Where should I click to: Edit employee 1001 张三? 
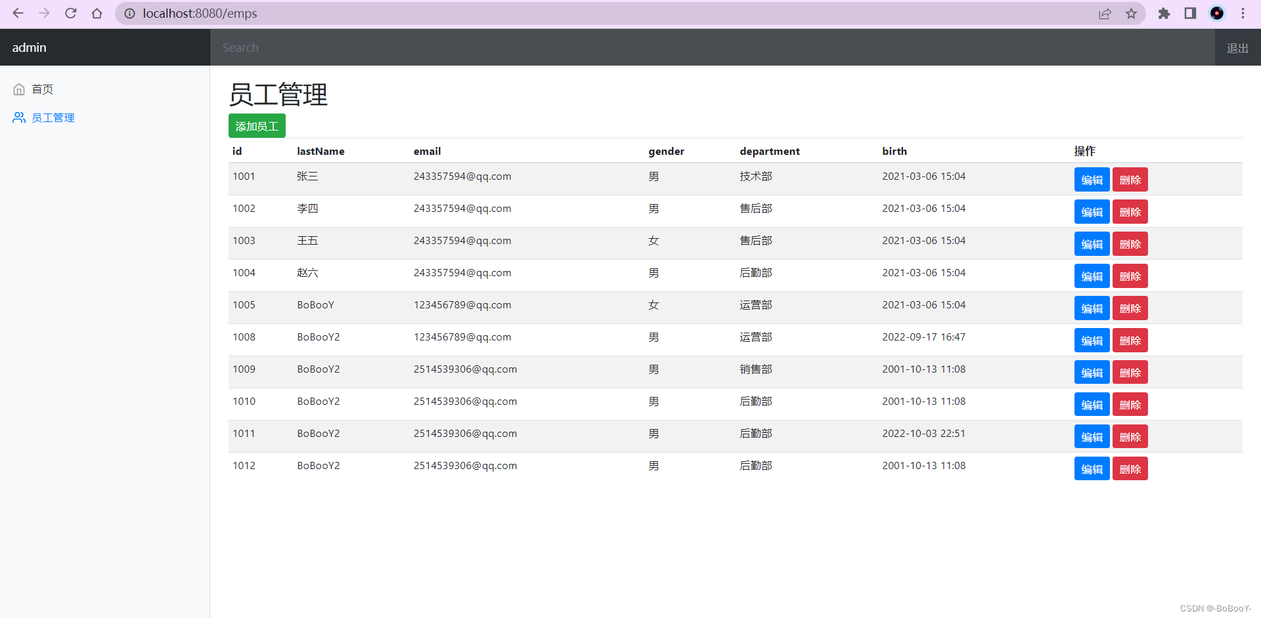click(x=1092, y=180)
